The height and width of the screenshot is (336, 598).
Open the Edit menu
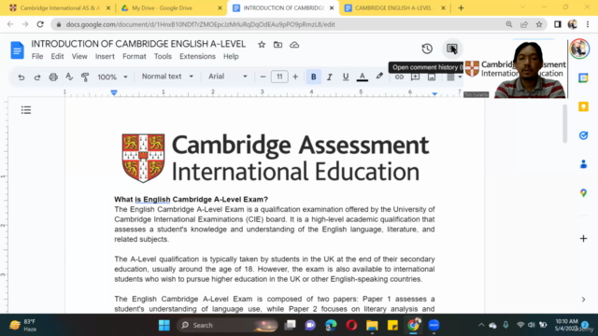point(57,56)
